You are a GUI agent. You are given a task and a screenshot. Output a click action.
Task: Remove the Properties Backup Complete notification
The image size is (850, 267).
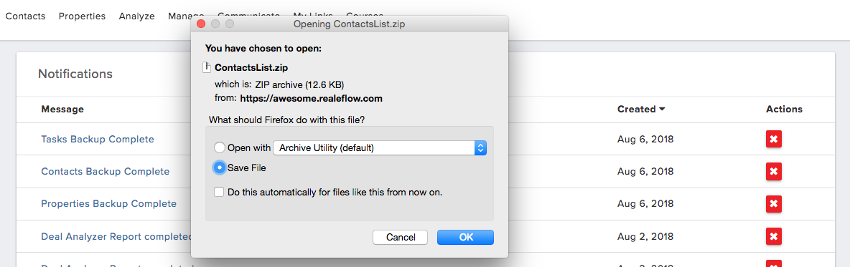point(774,204)
